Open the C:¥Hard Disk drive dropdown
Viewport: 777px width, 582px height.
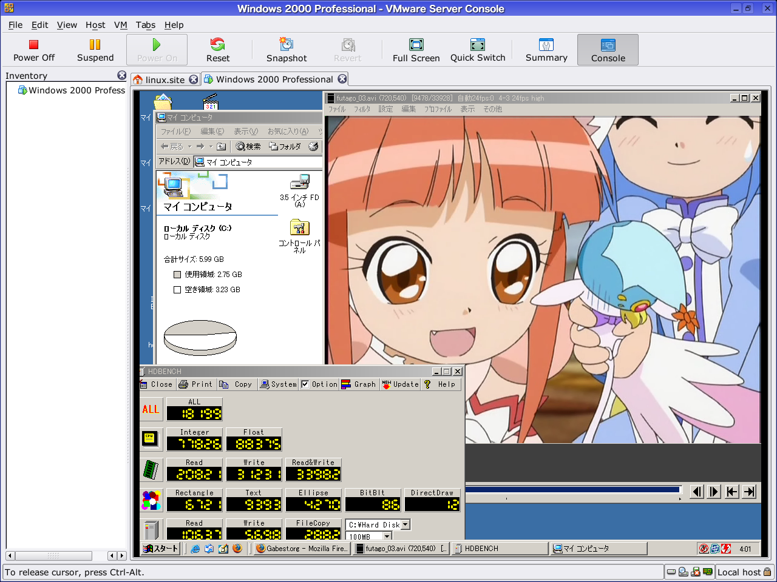(x=406, y=524)
